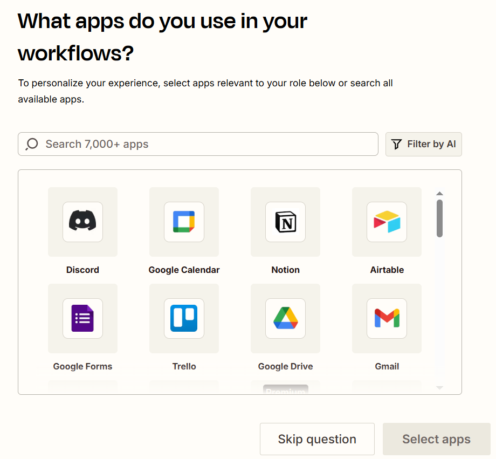Click the Select apps button
496x459 pixels.
pyautogui.click(x=437, y=439)
